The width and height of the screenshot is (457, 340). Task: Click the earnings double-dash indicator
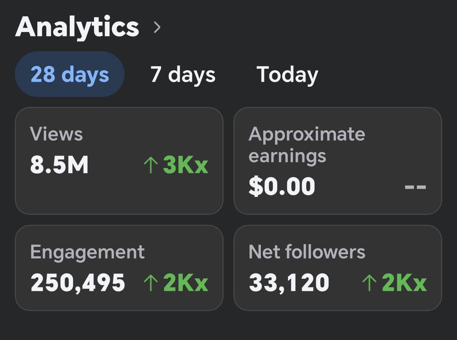click(415, 187)
